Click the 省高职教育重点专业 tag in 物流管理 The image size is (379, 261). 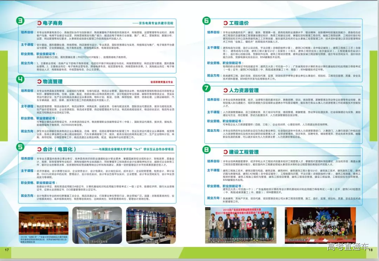coord(161,82)
